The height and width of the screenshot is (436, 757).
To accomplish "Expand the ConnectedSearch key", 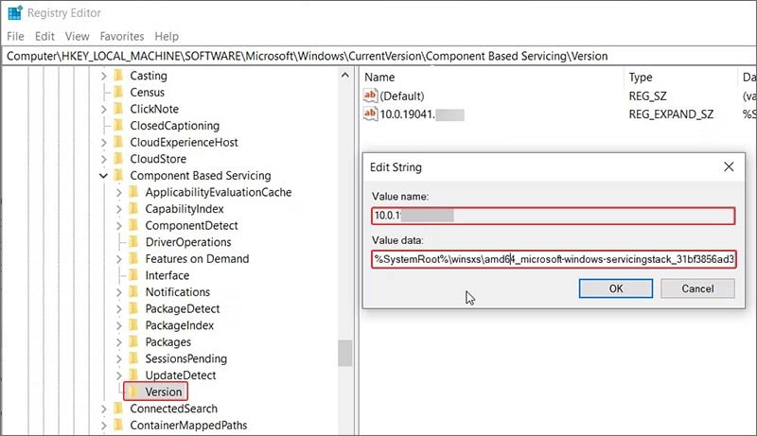I will pos(103,409).
